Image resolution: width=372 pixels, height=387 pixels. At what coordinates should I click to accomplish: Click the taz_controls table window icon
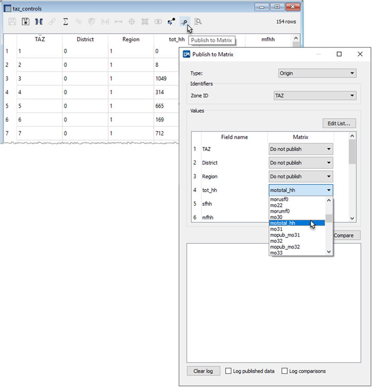tap(7, 8)
